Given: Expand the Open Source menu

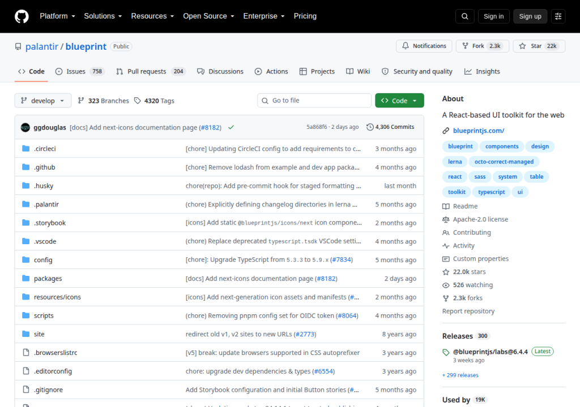Looking at the screenshot, I should coord(208,16).
